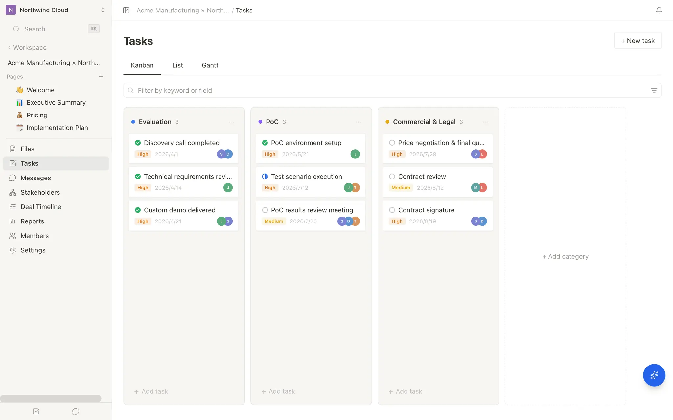
Task: Open Reports in sidebar
Action: (56, 221)
